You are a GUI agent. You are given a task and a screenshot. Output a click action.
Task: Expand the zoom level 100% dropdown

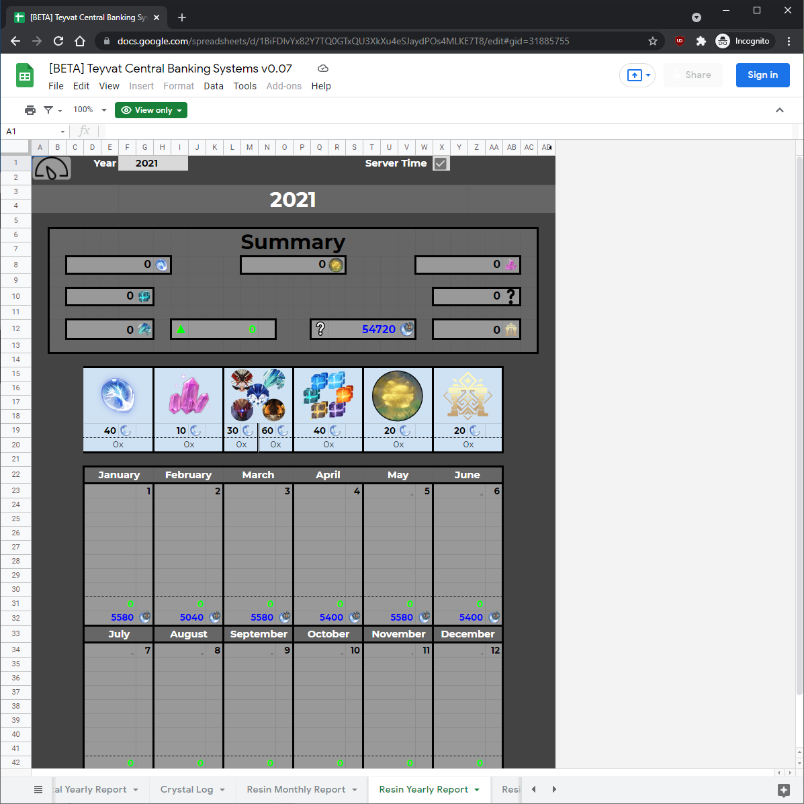pyautogui.click(x=89, y=109)
